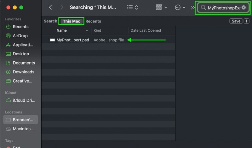Viewport: 252px width, 148px height.
Task: Click the MyPhotoshopExp search field
Action: [x=223, y=8]
